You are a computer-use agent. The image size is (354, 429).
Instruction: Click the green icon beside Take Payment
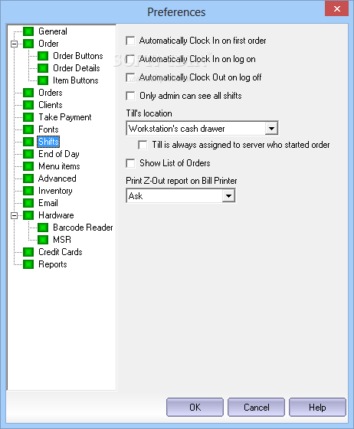coord(28,117)
